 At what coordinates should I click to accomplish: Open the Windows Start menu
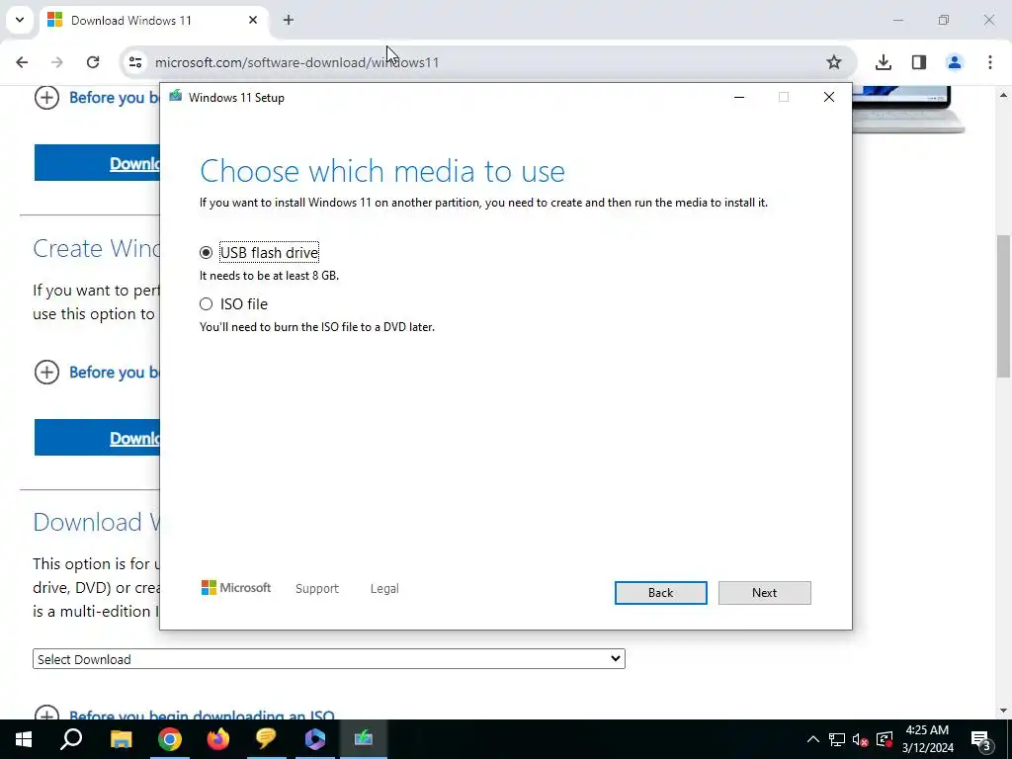coord(24,739)
